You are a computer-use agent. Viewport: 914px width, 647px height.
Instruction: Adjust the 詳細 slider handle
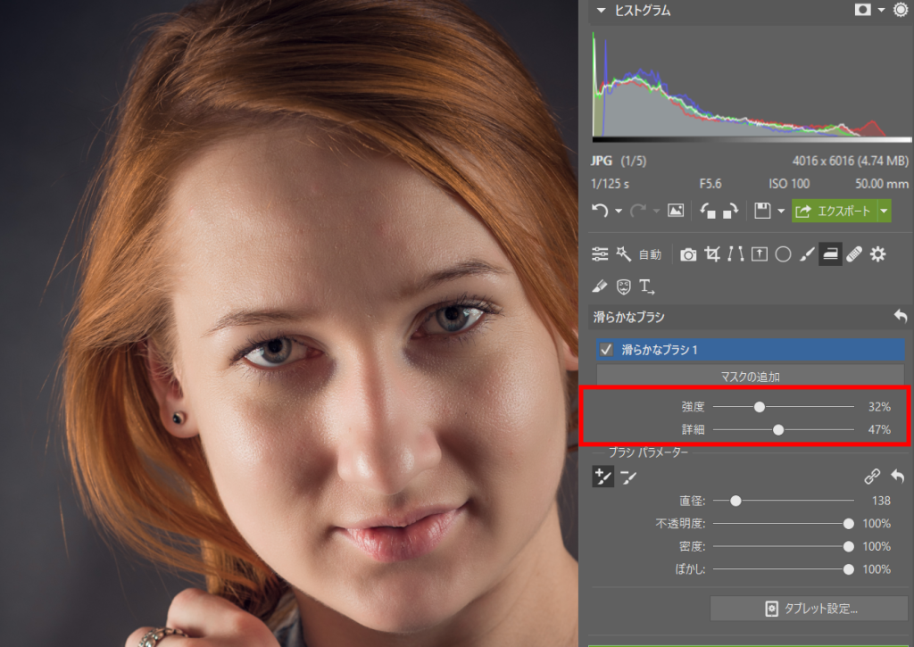(x=778, y=430)
